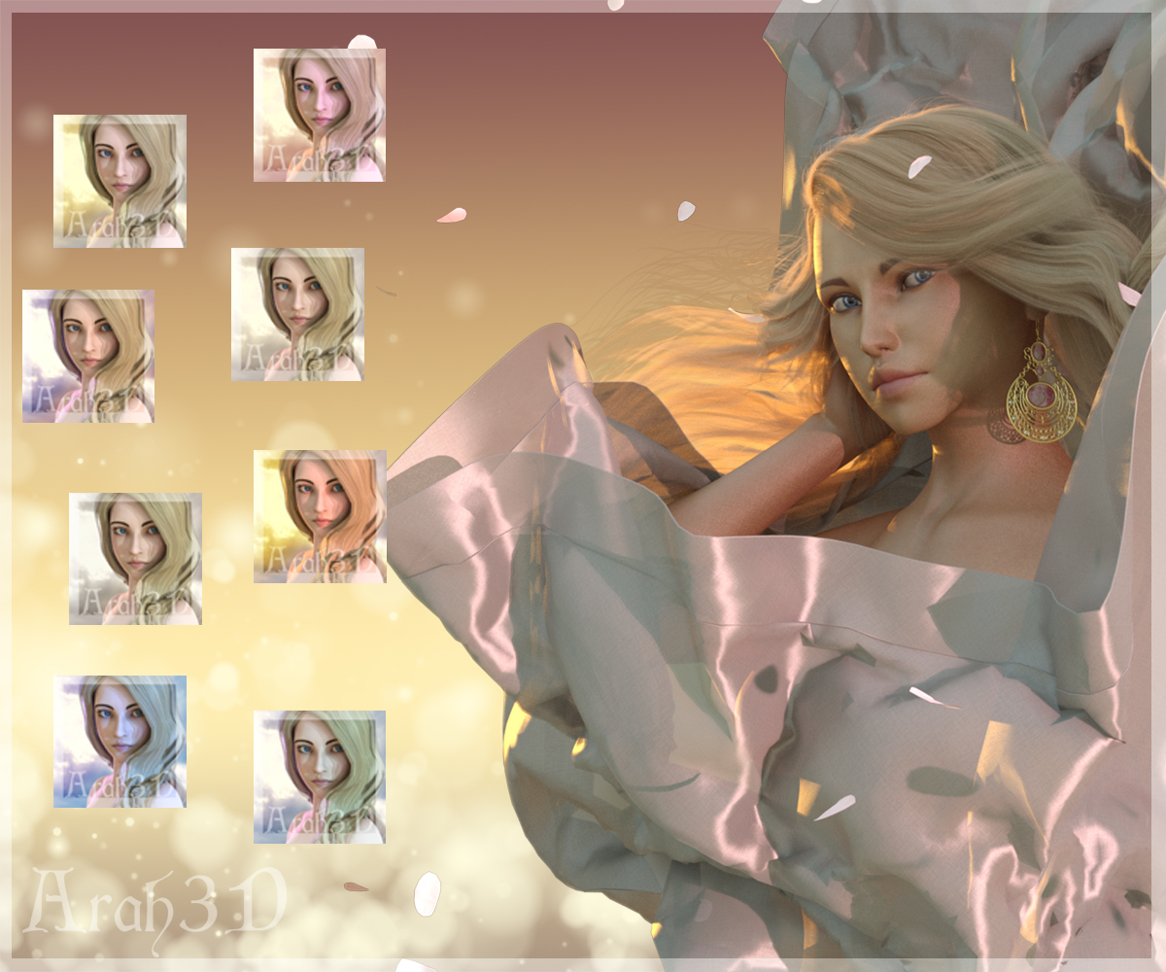Screen dimensions: 1166x972
Task: Select the orange sunset-tinted preview thumbnail
Action: coord(320,516)
